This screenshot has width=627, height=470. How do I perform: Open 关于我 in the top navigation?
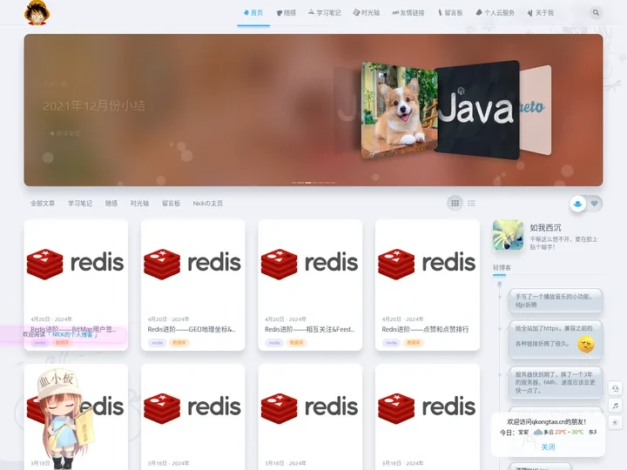pyautogui.click(x=540, y=13)
